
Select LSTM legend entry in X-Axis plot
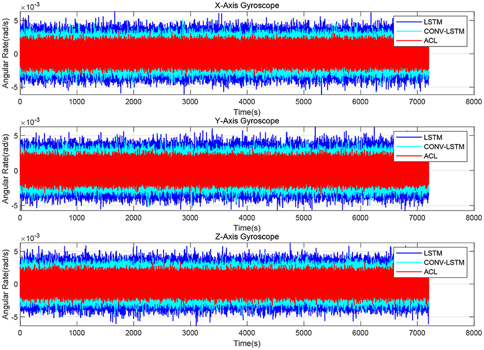(x=419, y=22)
